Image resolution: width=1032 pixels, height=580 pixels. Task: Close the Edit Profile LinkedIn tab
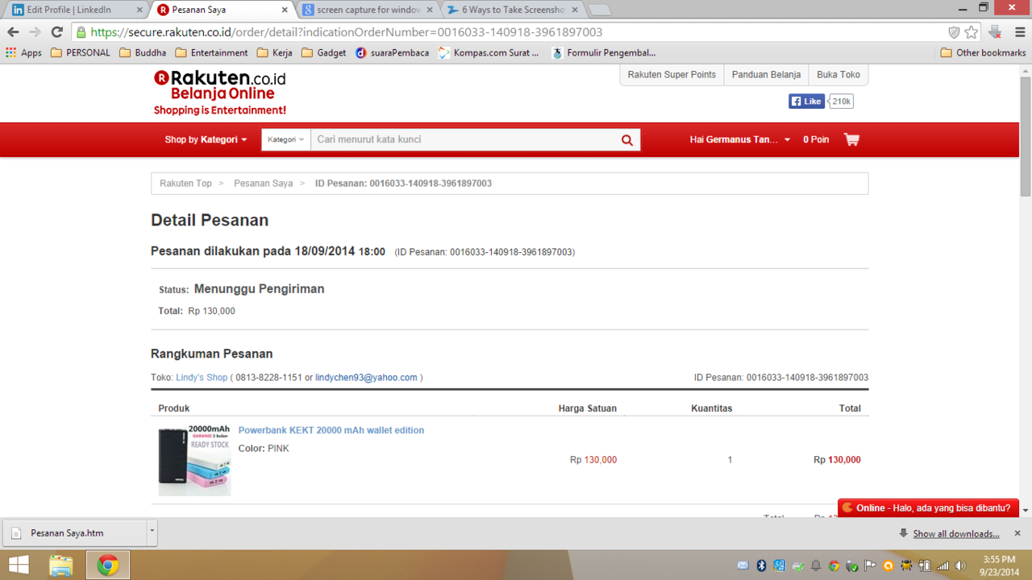coord(139,10)
